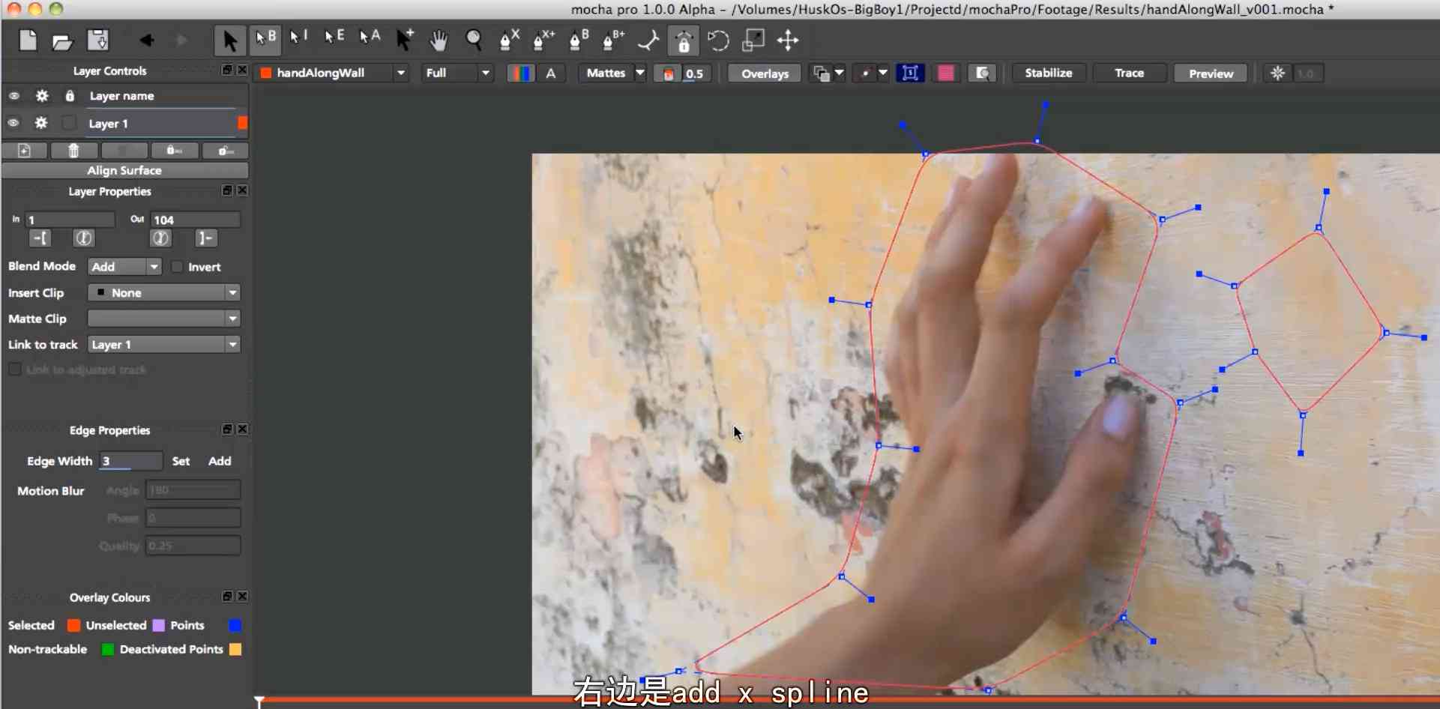Expand the Insert Clip dropdown
The image size is (1440, 709).
click(x=163, y=293)
